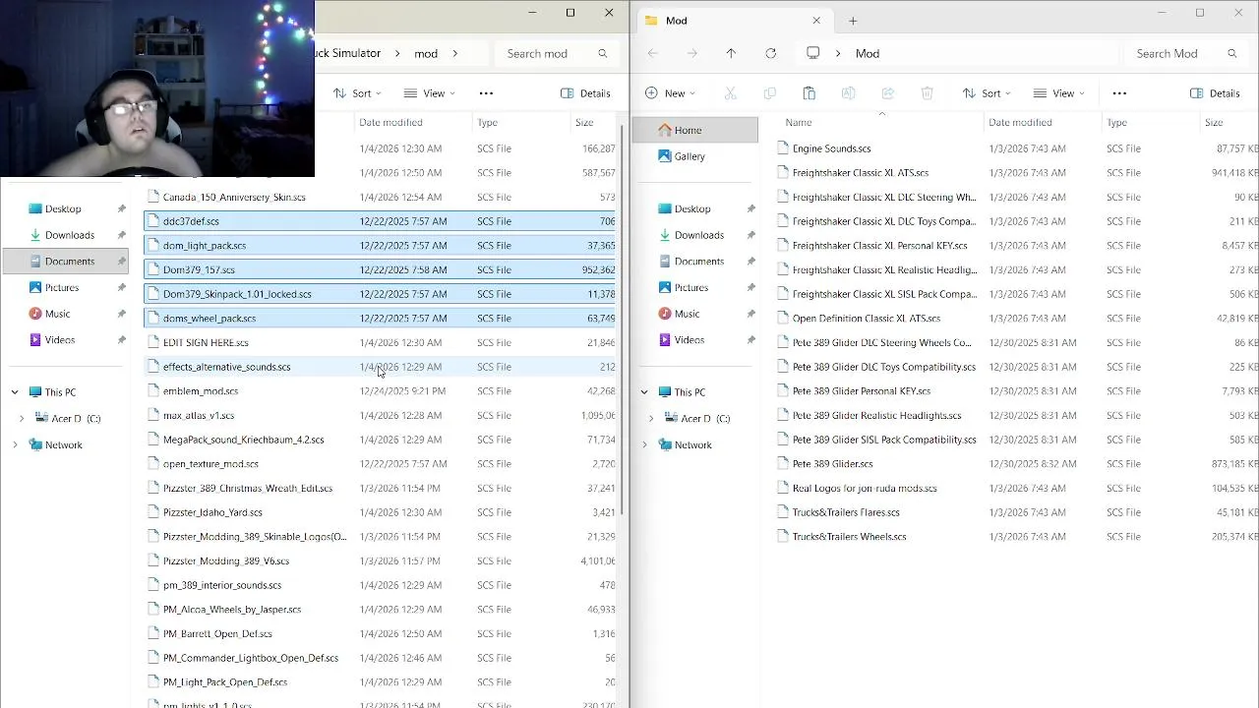The height and width of the screenshot is (708, 1259).
Task: Click Mod breadcrumb in right address bar
Action: (x=868, y=53)
